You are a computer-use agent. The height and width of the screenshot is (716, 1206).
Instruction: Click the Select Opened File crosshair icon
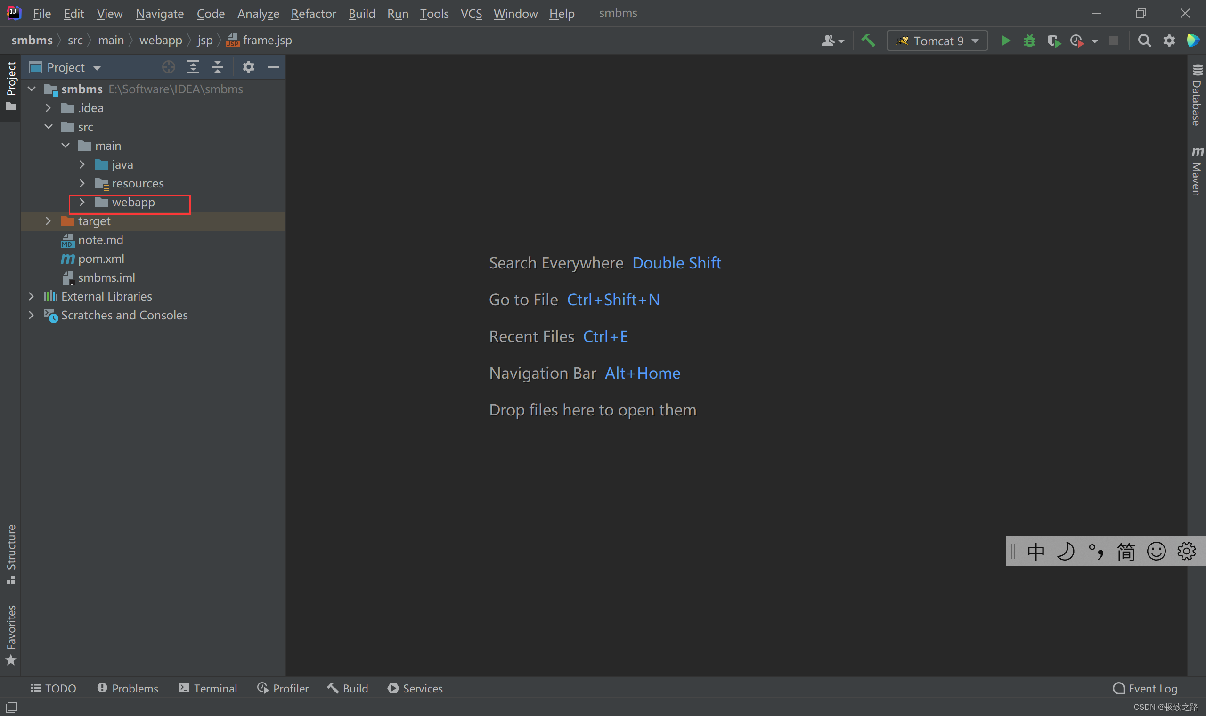168,67
